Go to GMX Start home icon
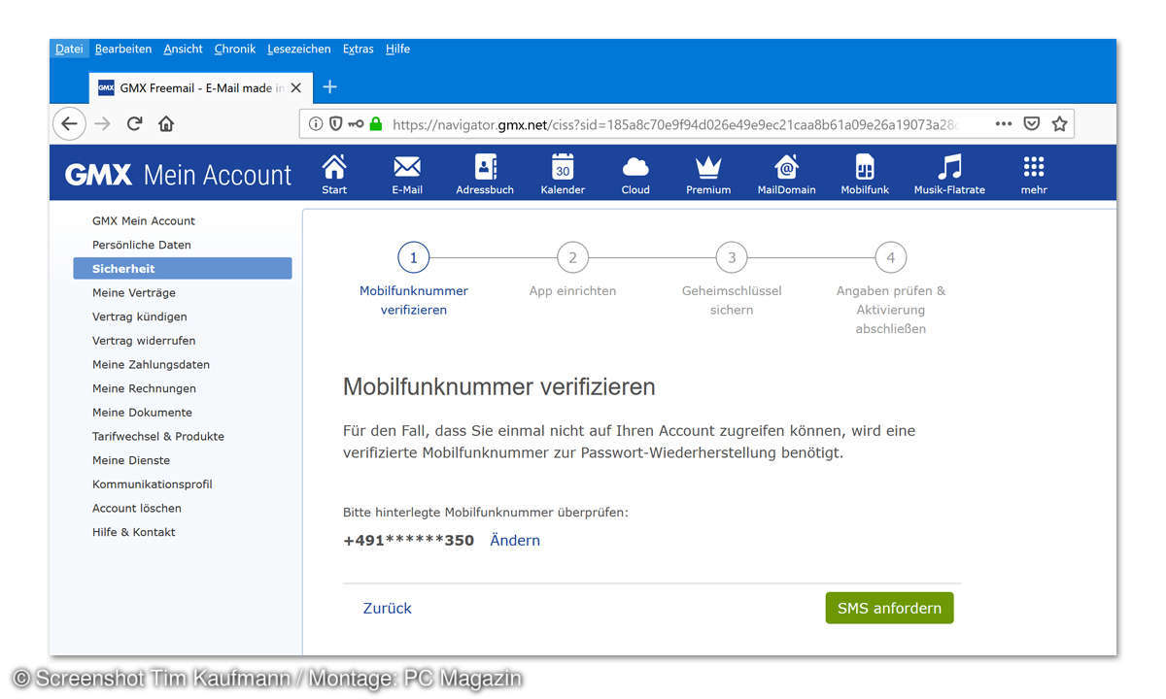Viewport: 1166px width, 699px height. [x=334, y=167]
